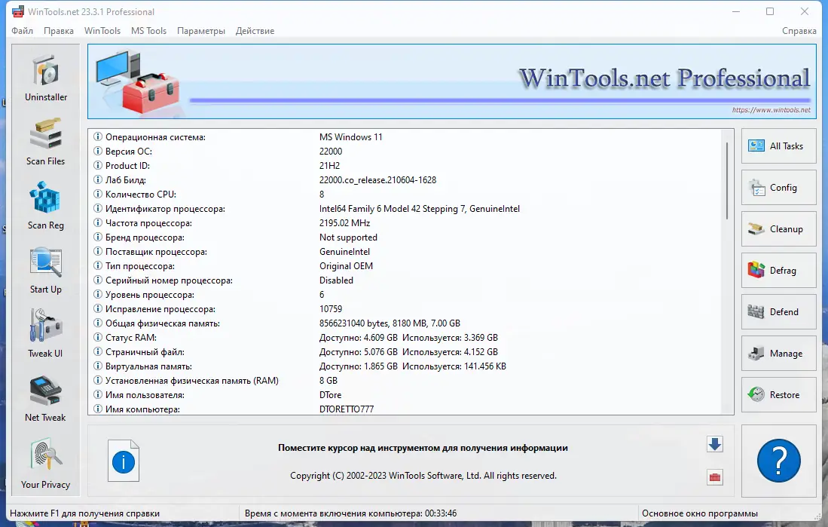828x527 pixels.
Task: Click info icon beside Поставщик процессора
Action: point(98,252)
